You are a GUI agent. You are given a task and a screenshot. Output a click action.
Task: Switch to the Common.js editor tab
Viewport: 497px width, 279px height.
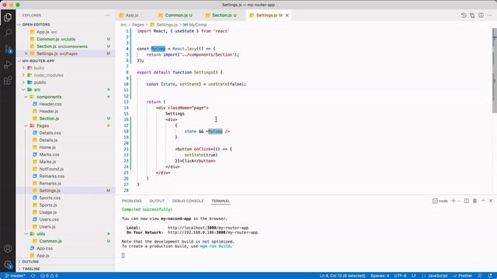click(x=179, y=15)
